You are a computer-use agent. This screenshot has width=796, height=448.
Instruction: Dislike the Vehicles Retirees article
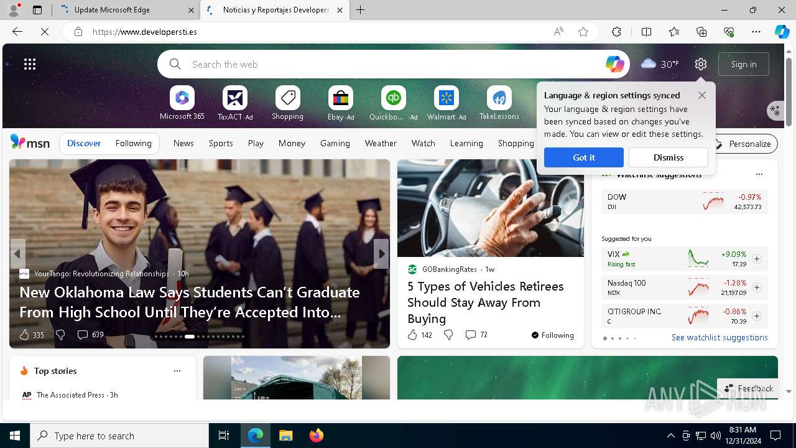pos(448,335)
